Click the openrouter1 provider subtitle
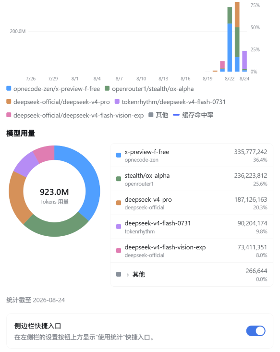Image resolution: width=280 pixels, height=352 pixels. [139, 184]
